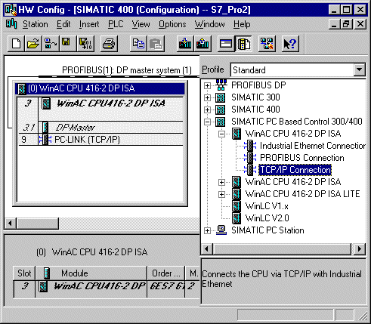This screenshot has width=371, height=324.
Task: Expand the PROFIBUS DP catalog node
Action: (207, 85)
